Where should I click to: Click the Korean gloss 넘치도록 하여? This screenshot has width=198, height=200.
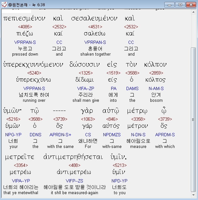click(34, 95)
